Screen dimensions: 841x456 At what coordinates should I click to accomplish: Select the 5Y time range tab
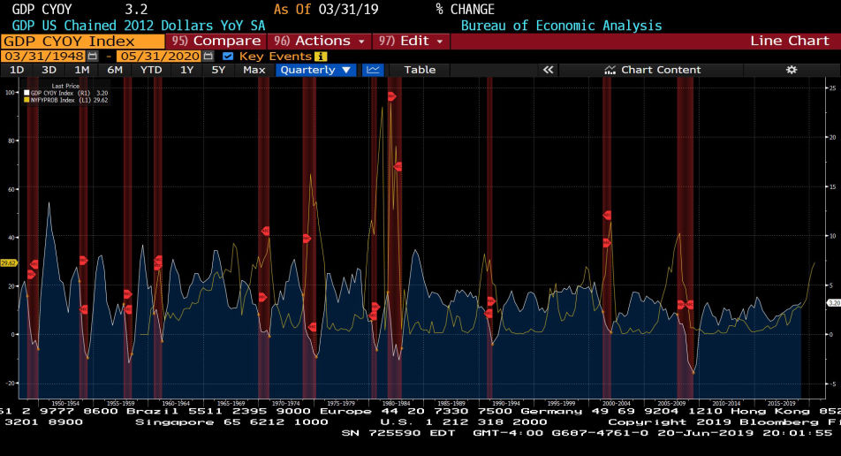pyautogui.click(x=218, y=70)
